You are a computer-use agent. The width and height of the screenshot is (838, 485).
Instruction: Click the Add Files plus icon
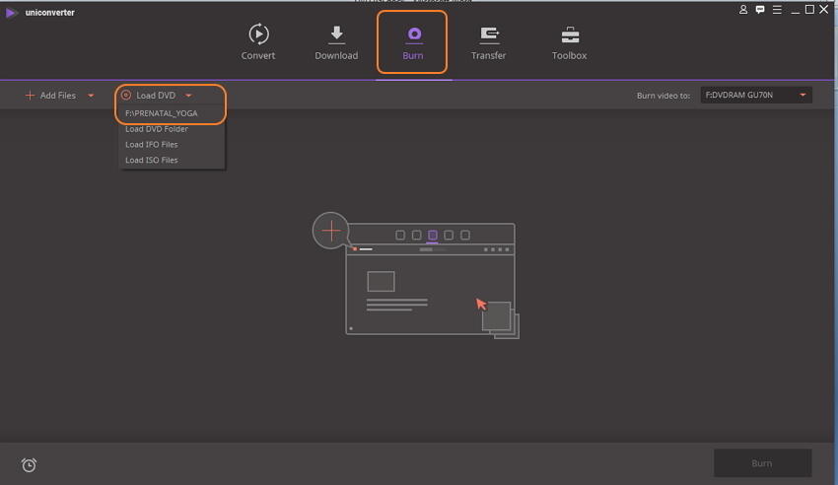point(30,96)
